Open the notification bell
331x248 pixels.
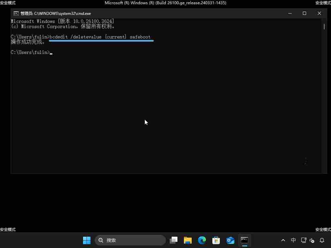[x=322, y=240]
